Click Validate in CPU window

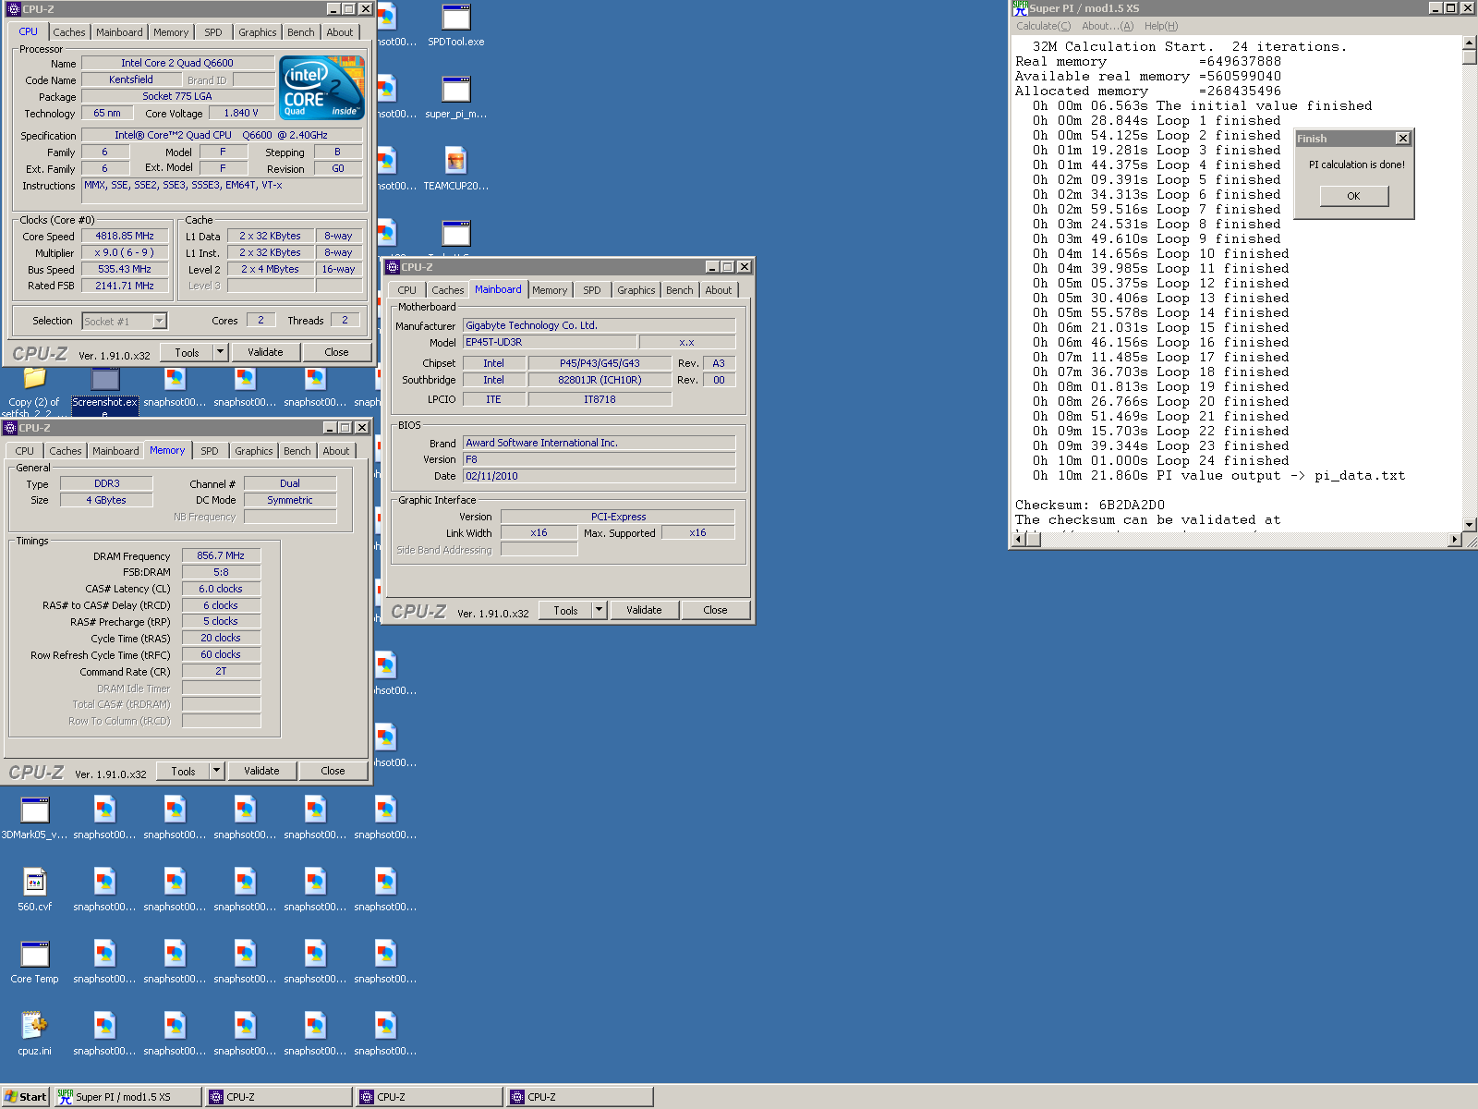point(265,352)
